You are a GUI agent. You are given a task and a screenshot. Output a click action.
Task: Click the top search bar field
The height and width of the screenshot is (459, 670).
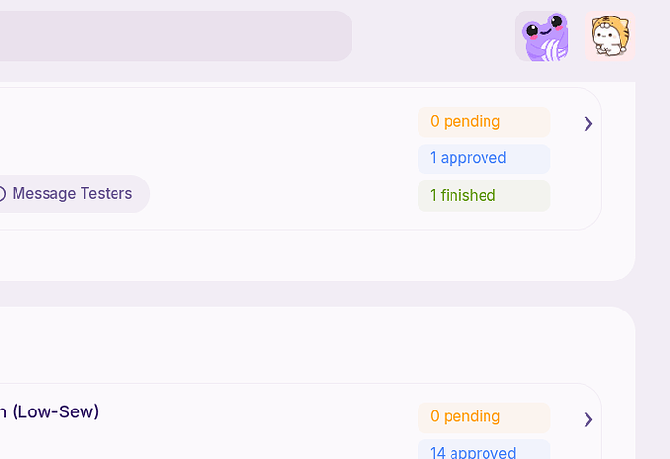click(x=175, y=36)
